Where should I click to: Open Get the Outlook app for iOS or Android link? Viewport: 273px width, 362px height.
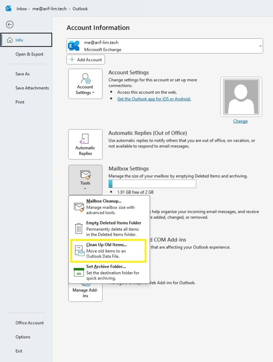154,99
